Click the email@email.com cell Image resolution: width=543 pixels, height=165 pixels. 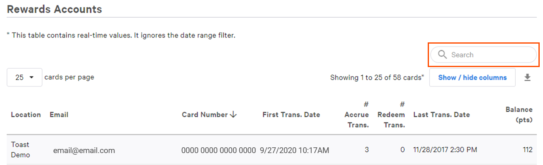[84, 151]
